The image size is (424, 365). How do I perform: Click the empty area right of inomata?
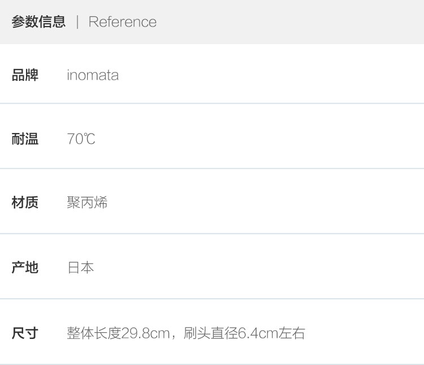(270, 75)
